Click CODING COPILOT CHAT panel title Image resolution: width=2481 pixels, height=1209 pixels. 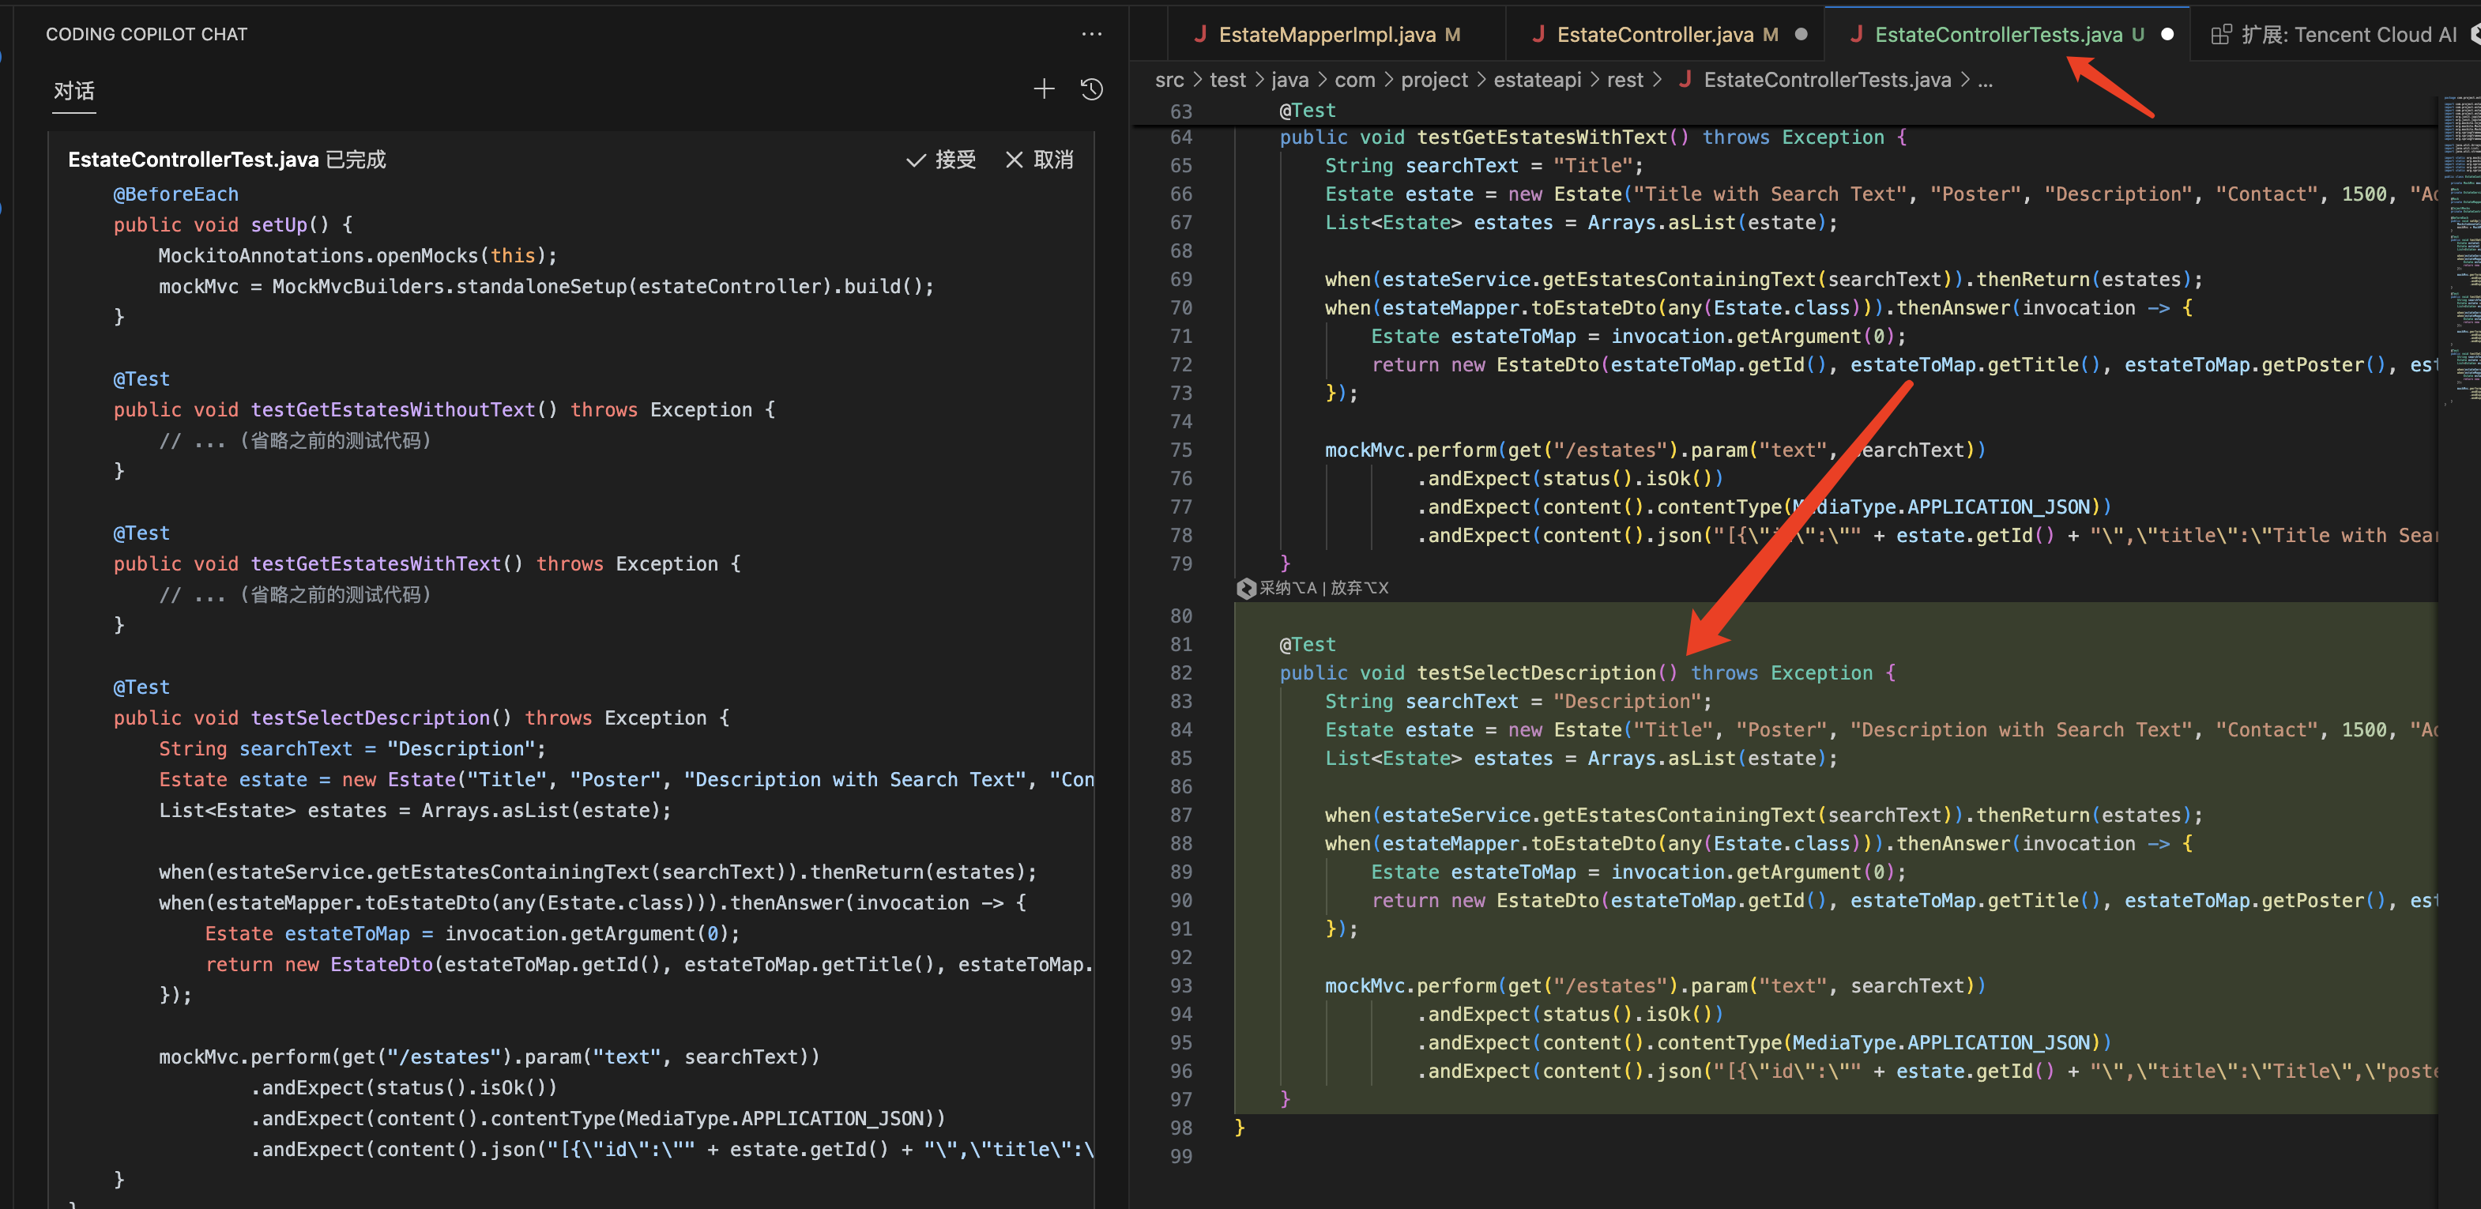point(146,35)
